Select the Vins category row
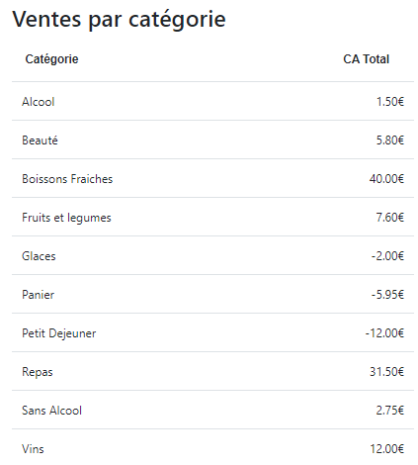This screenshot has height=465, width=418. point(212,447)
